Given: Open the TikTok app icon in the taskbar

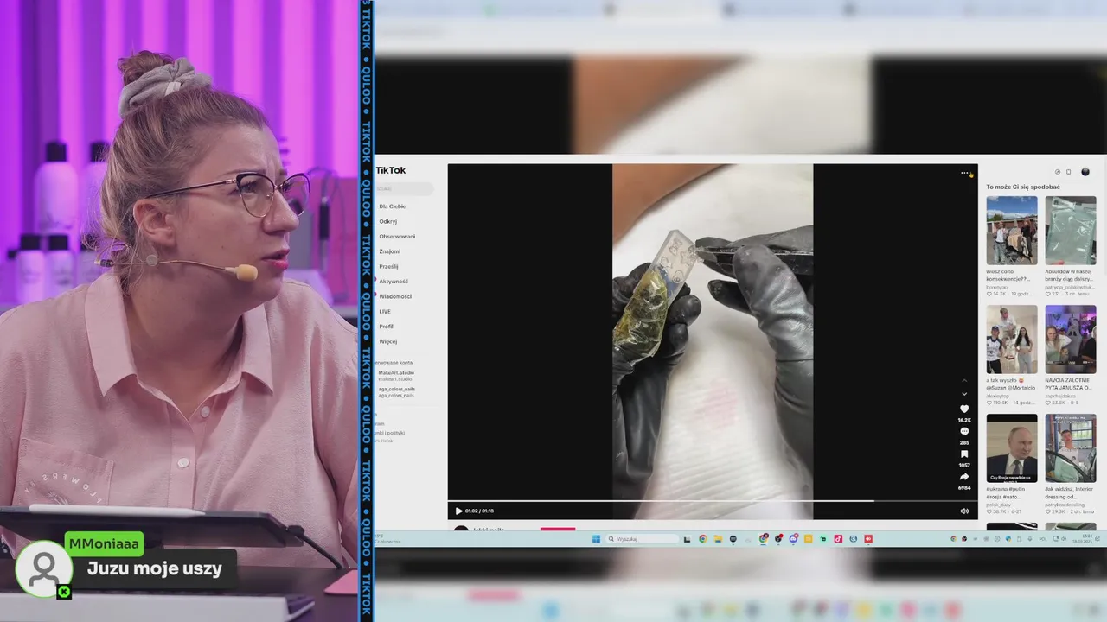Looking at the screenshot, I should coord(838,539).
